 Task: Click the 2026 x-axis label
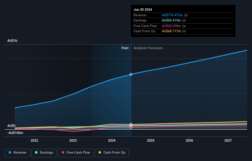pyautogui.click(x=189, y=140)
